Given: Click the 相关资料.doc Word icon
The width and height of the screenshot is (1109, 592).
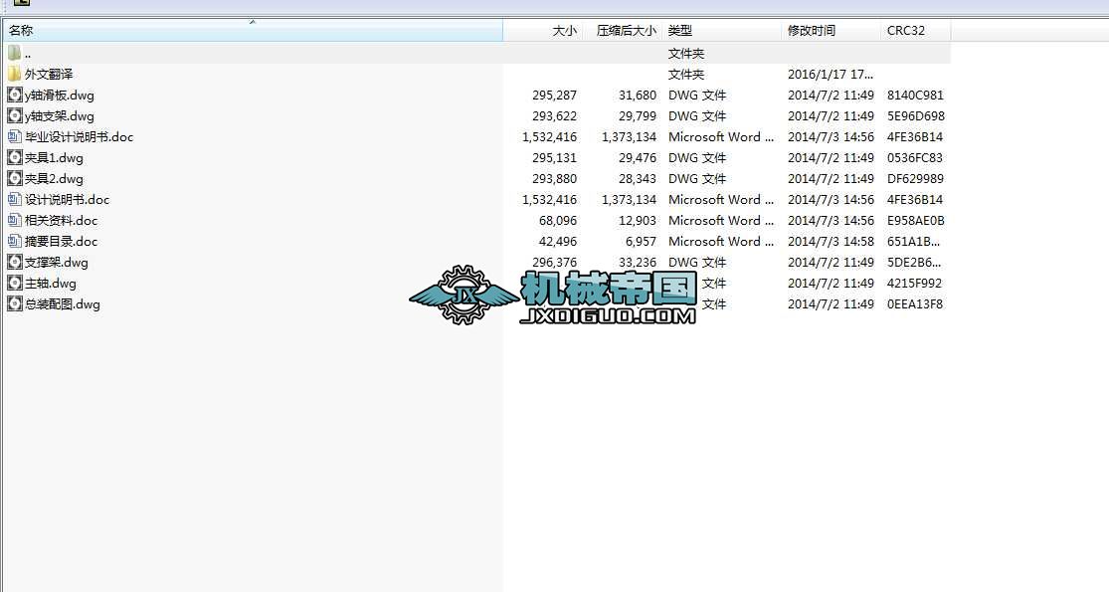Looking at the screenshot, I should click(x=14, y=220).
